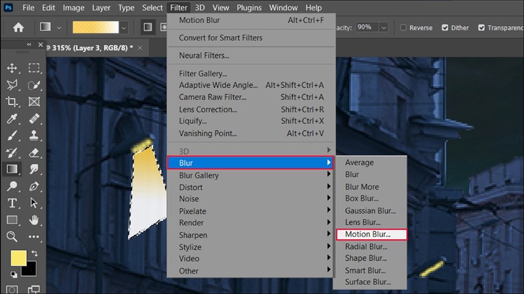Select the Rectangular Marquee tool
This screenshot has height=294, width=524.
34,68
